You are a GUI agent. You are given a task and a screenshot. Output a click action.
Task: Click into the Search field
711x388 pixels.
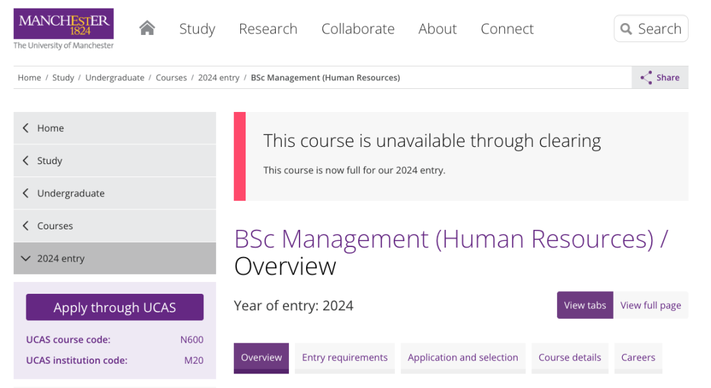coord(651,28)
